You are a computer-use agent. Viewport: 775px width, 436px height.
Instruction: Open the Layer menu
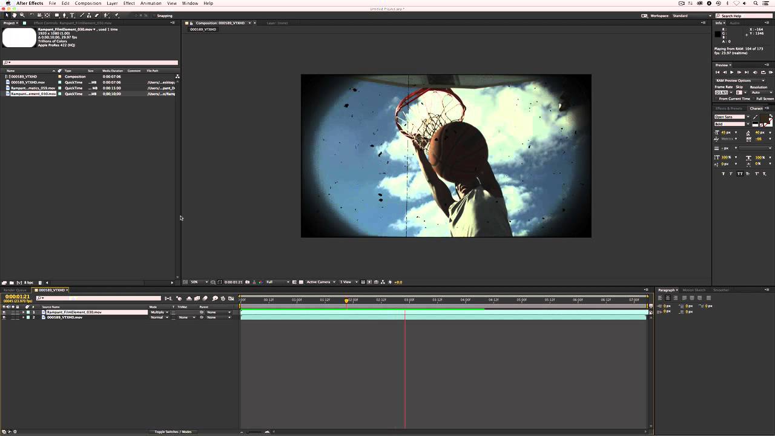(x=112, y=4)
